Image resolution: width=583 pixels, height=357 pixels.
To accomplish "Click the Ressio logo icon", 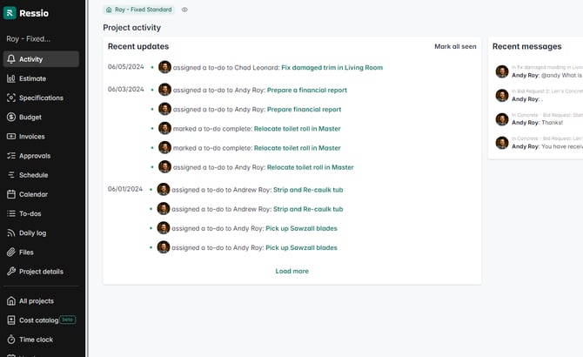I will point(10,13).
